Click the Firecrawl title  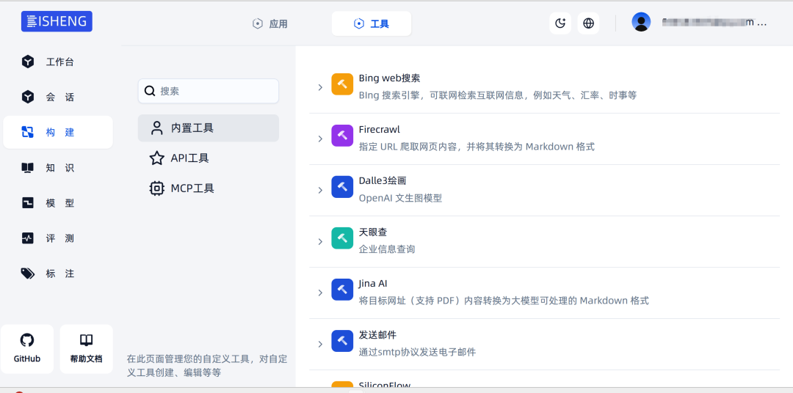coord(380,129)
